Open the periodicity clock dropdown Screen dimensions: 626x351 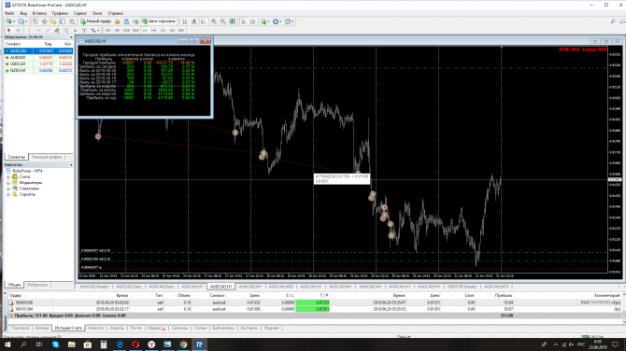(x=277, y=21)
